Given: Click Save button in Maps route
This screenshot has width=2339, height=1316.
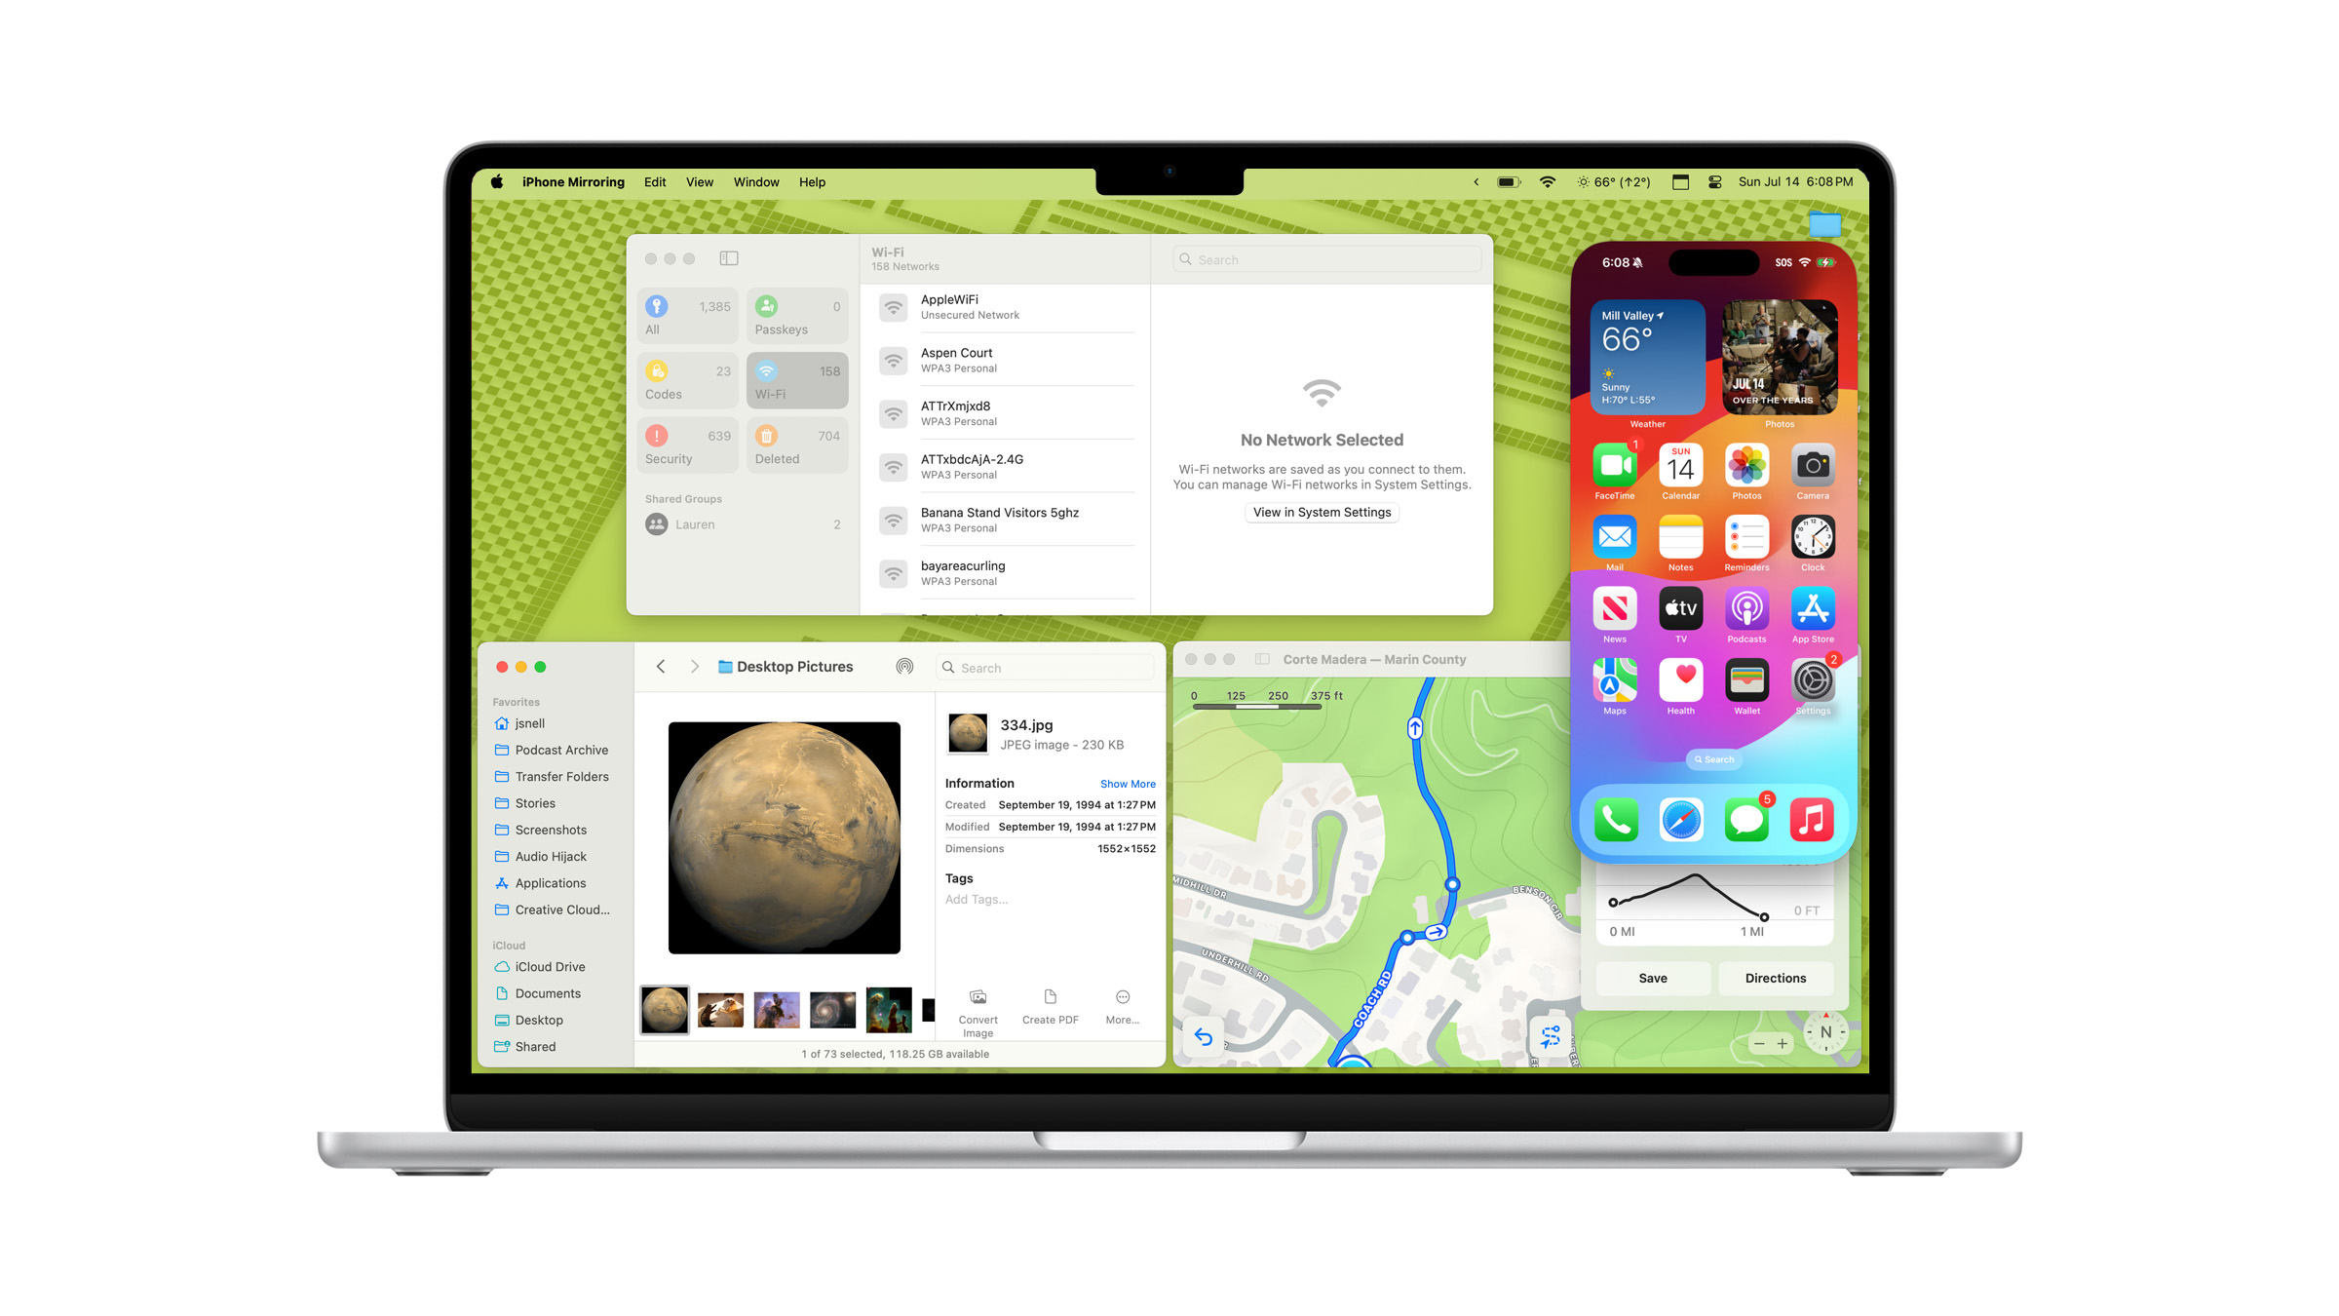Looking at the screenshot, I should point(1652,977).
